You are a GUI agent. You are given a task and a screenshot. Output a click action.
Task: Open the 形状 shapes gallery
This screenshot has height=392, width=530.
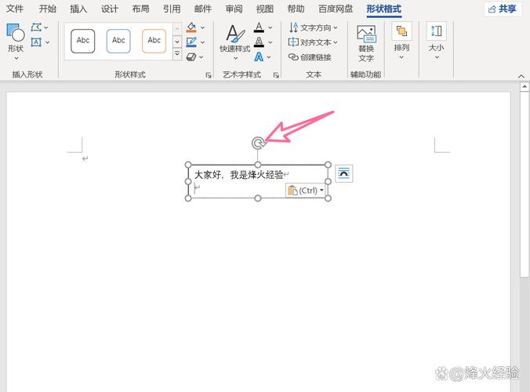click(16, 42)
